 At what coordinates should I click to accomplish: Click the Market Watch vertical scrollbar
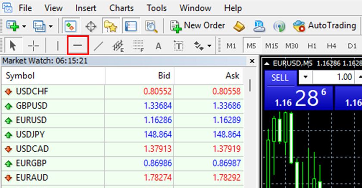click(x=250, y=85)
